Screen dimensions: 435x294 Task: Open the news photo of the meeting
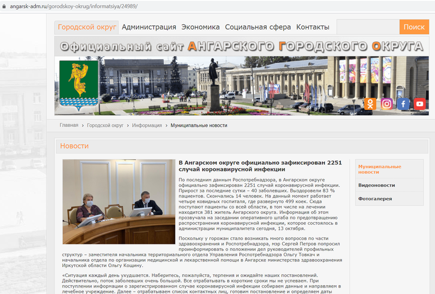[119, 202]
